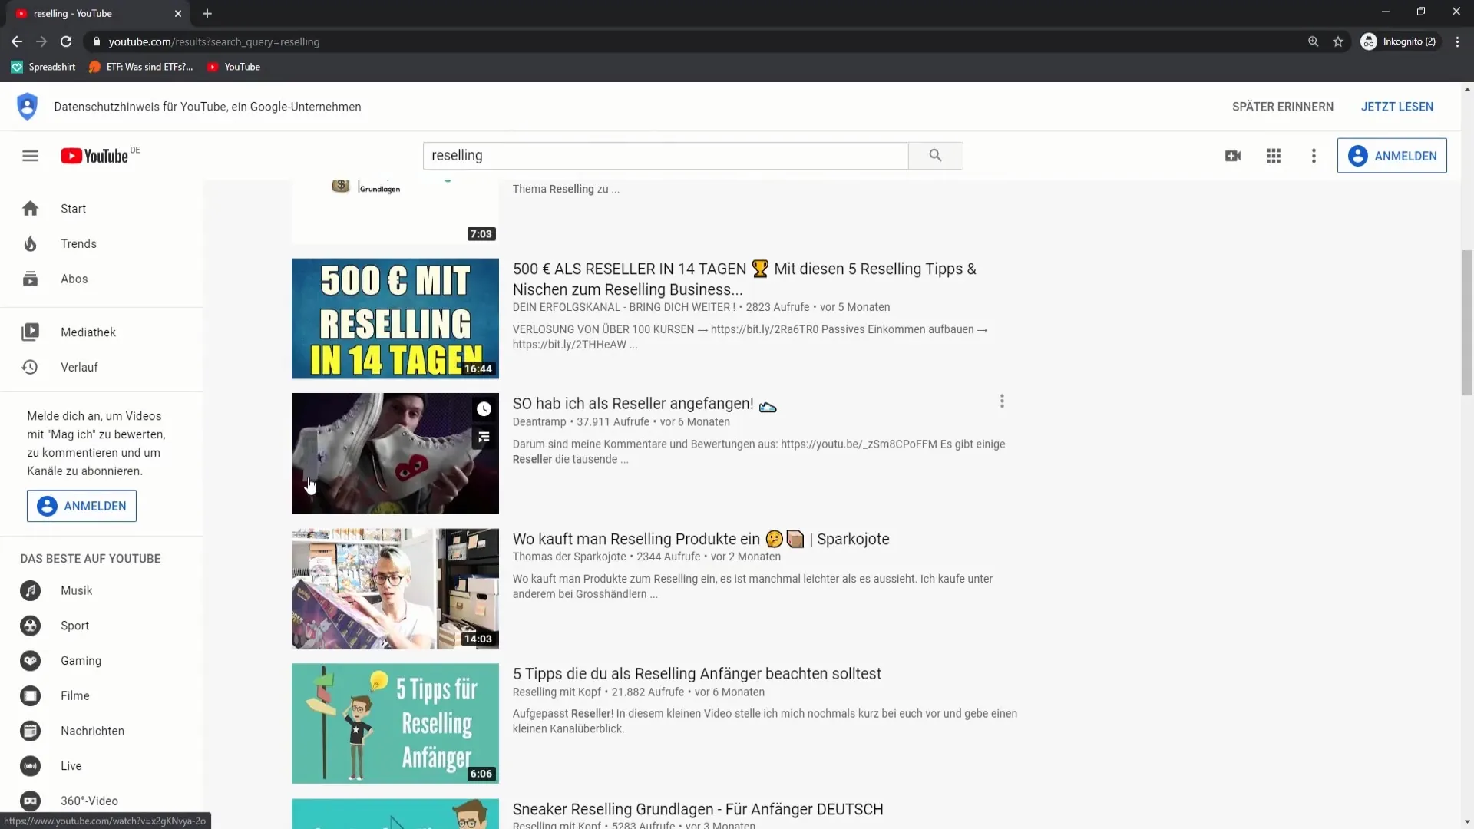Open the hamburger guide menu
This screenshot has width=1474, height=829.
[x=30, y=156]
